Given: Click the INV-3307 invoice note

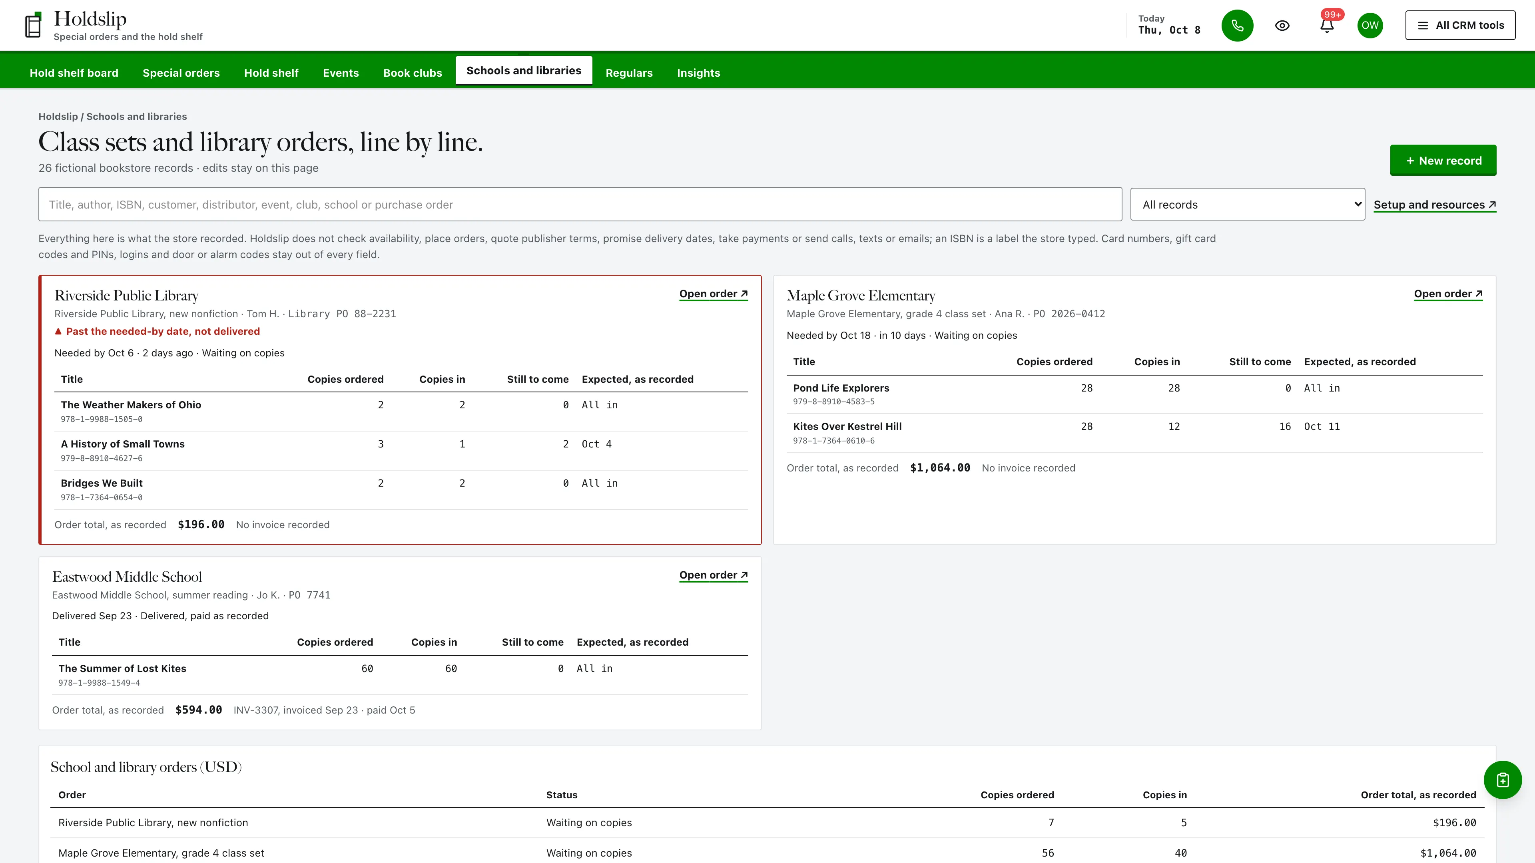Looking at the screenshot, I should tap(324, 710).
